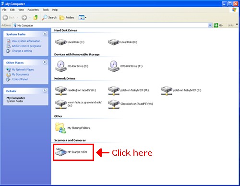Close the My Computer window
Viewport: 240px width, 186px height.
(236, 4)
